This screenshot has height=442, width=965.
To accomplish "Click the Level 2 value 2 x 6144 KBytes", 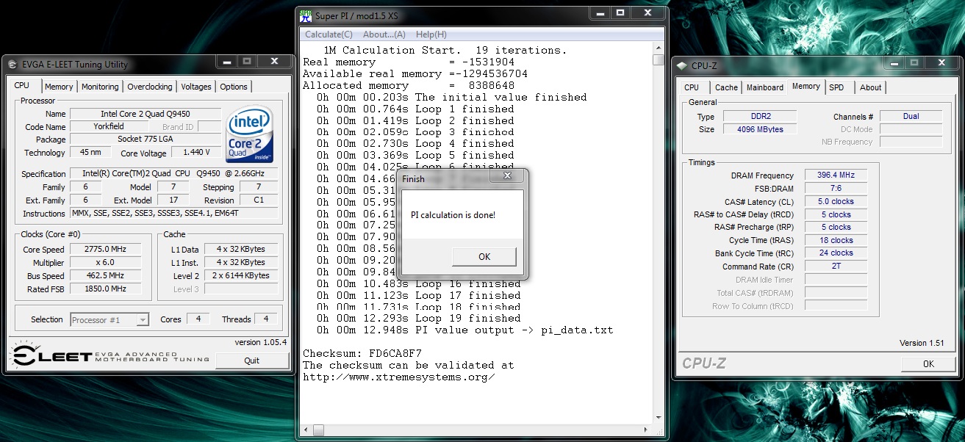I will (241, 275).
